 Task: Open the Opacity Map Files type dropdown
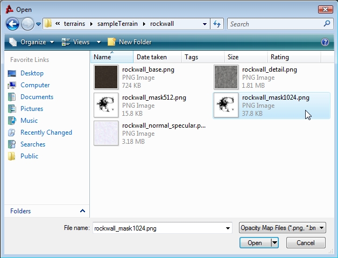pyautogui.click(x=282, y=228)
